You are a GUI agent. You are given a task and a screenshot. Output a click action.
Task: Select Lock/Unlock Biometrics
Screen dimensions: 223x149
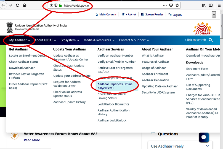[x=113, y=104]
